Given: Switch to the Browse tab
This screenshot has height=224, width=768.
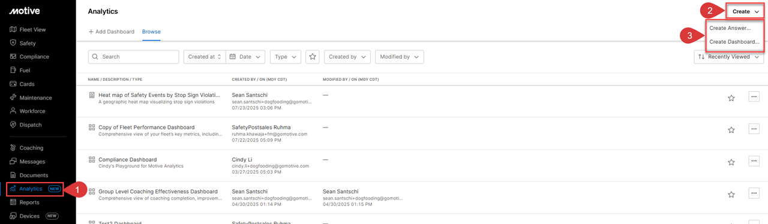Looking at the screenshot, I should (x=151, y=32).
